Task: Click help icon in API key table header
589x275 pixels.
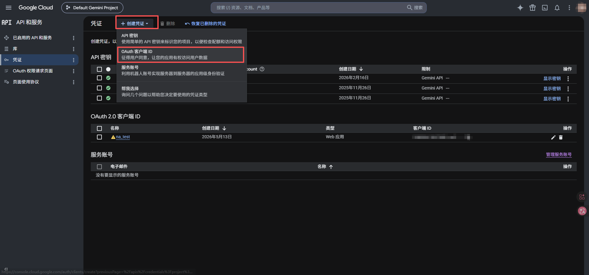Action: point(262,69)
